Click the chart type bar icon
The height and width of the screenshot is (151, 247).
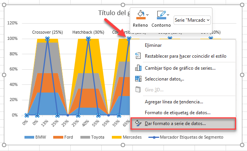click(138, 68)
